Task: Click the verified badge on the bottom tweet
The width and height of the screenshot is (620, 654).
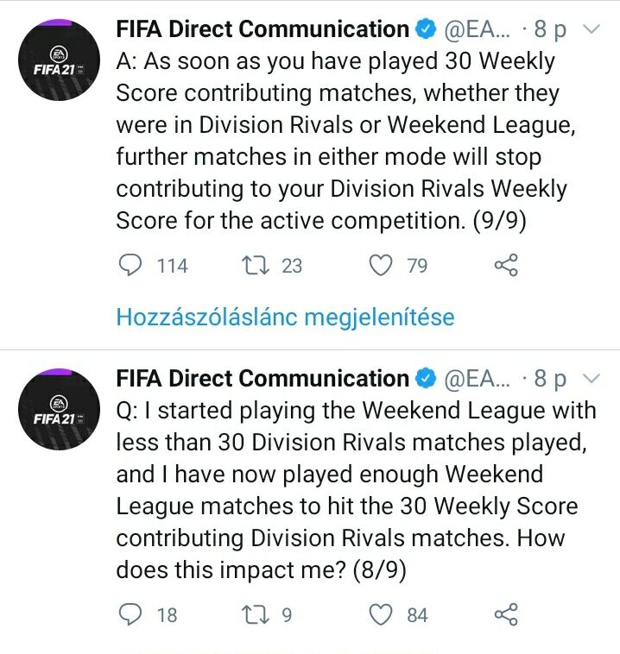Action: pos(426,378)
